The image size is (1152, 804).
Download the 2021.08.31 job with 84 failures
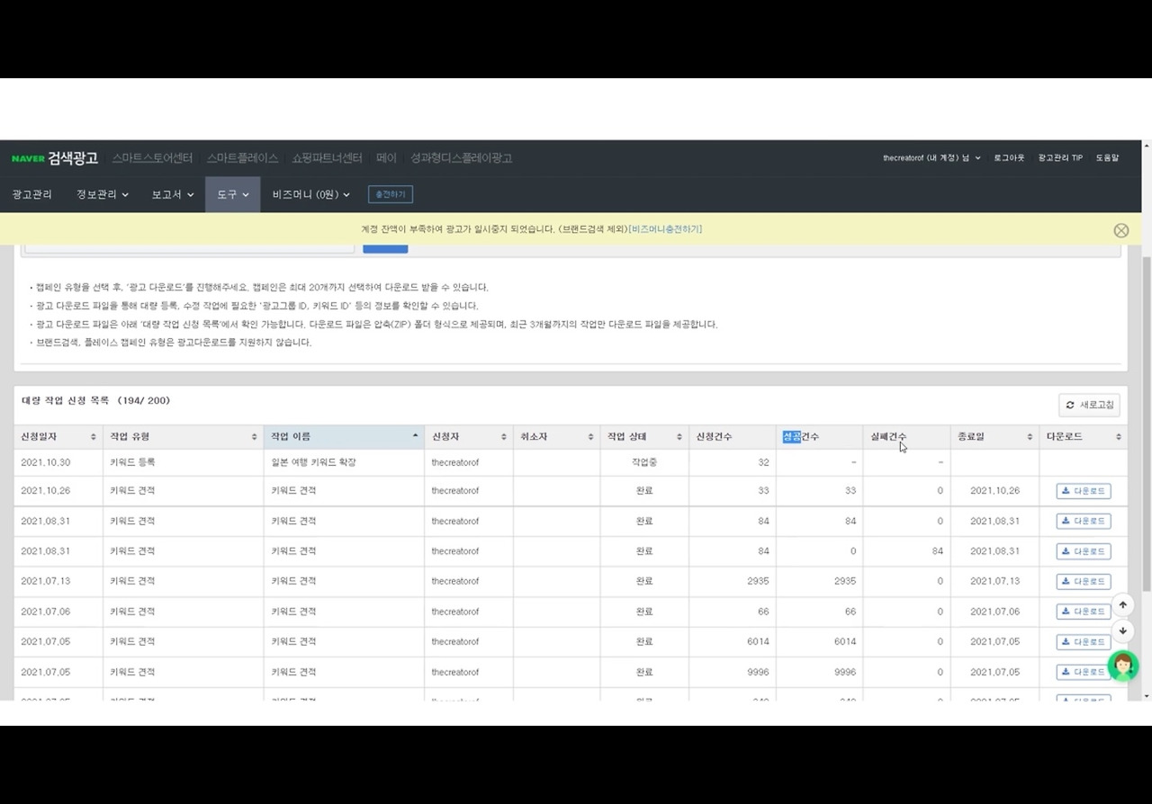click(1084, 551)
